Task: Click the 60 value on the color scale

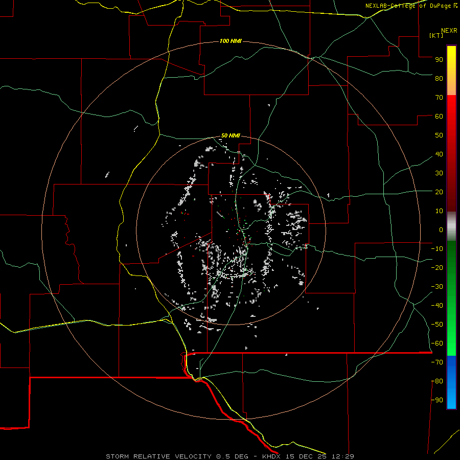Action: tap(439, 116)
